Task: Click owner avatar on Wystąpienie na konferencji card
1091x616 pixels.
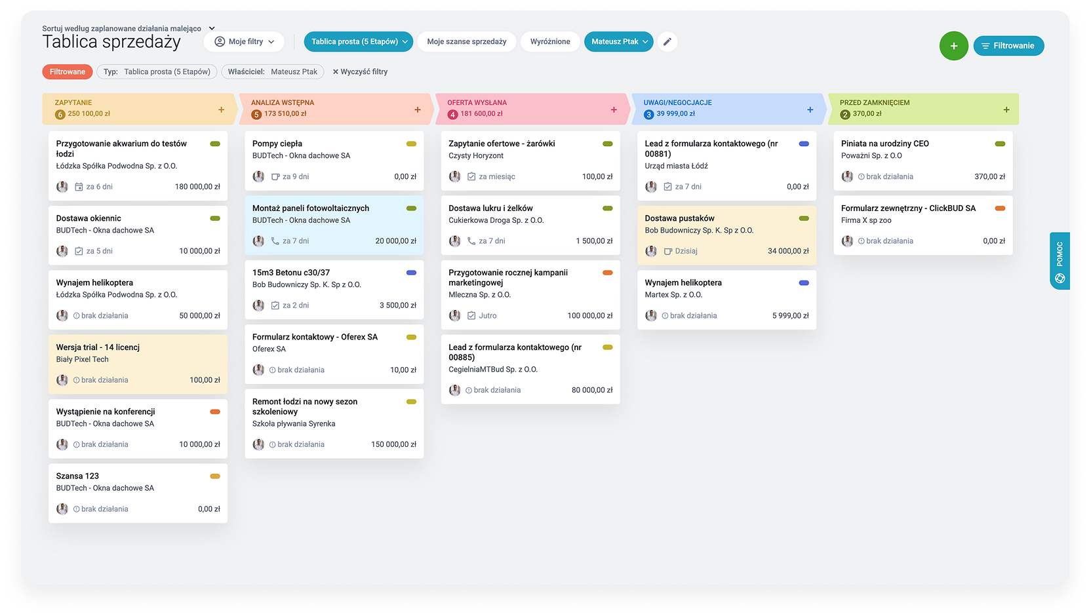Action: click(x=62, y=444)
